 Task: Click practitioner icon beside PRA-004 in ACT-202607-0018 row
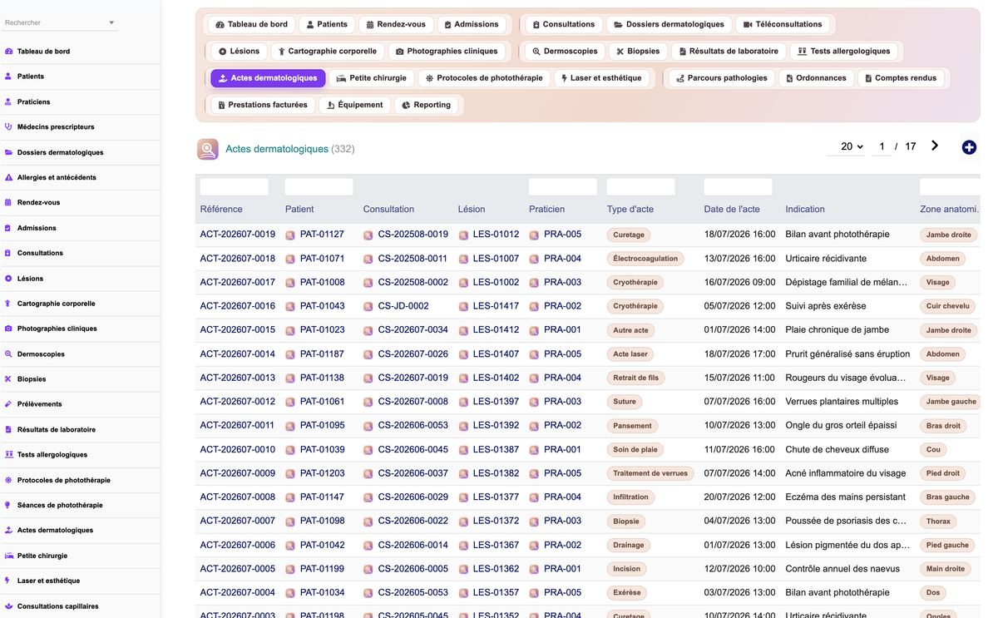point(534,260)
